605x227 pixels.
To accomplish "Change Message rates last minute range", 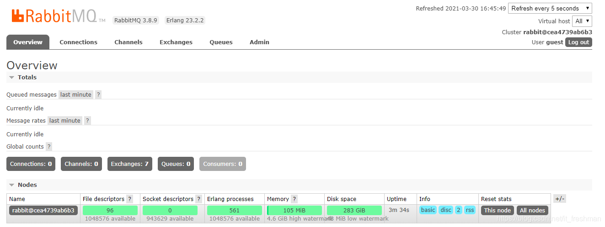I will pyautogui.click(x=65, y=121).
